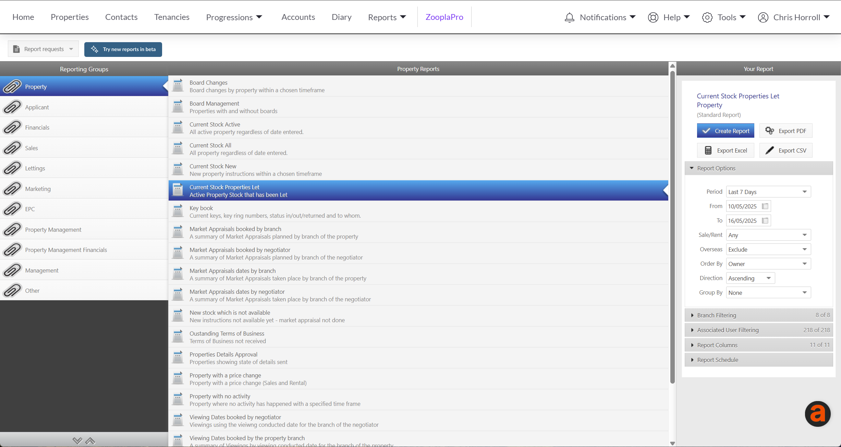Open the Accounts page

tap(298, 17)
